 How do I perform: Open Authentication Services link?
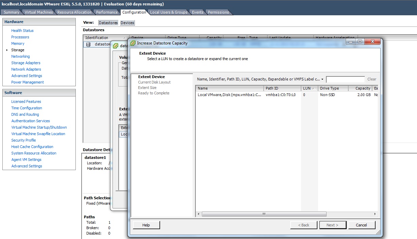coord(31,121)
